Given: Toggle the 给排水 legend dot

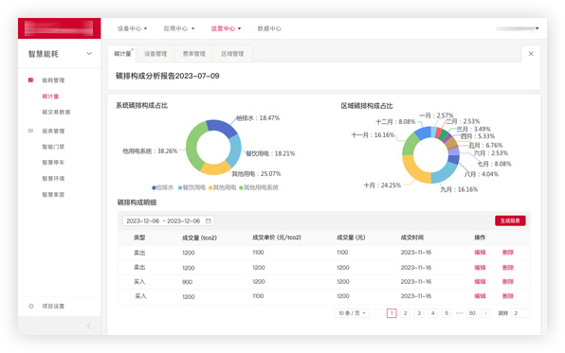Looking at the screenshot, I should click(154, 187).
